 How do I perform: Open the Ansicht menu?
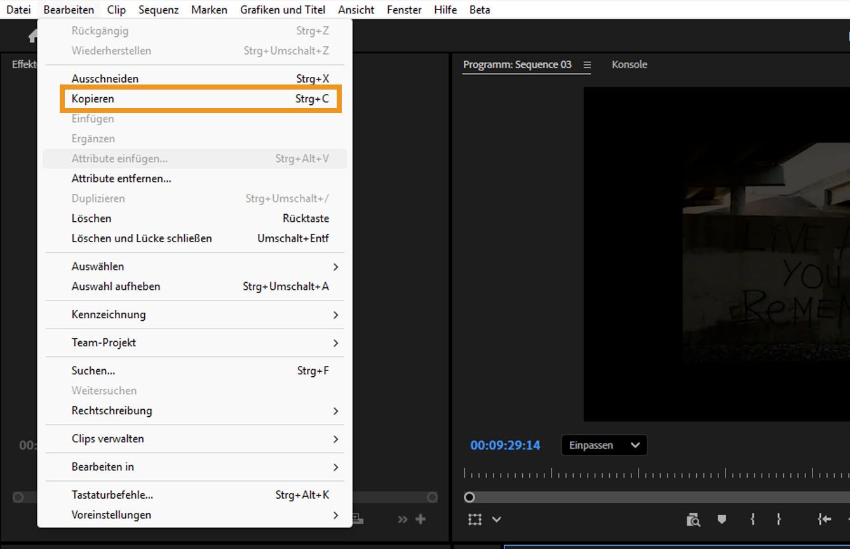356,10
